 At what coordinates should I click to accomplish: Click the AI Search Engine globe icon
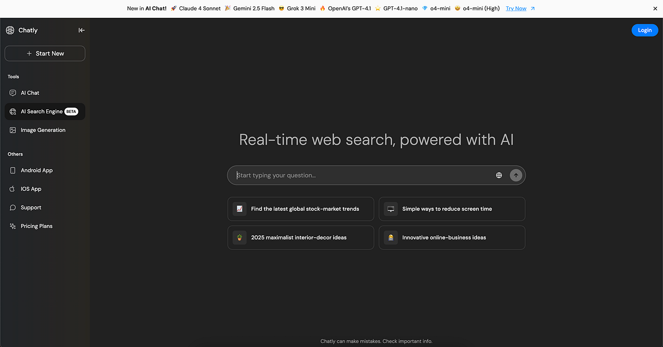click(13, 112)
